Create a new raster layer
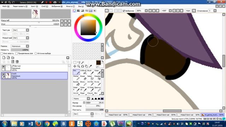226x127 pixels. [4, 58]
